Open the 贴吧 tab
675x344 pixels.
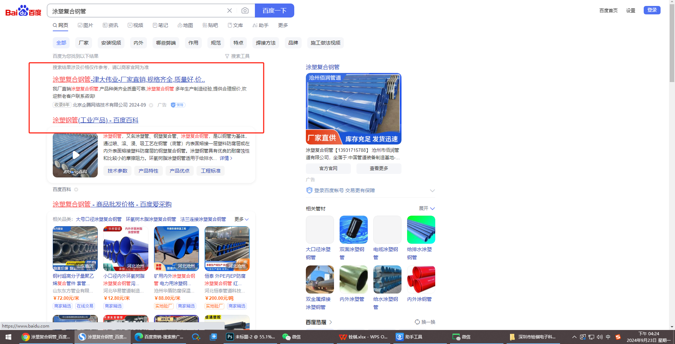click(210, 25)
